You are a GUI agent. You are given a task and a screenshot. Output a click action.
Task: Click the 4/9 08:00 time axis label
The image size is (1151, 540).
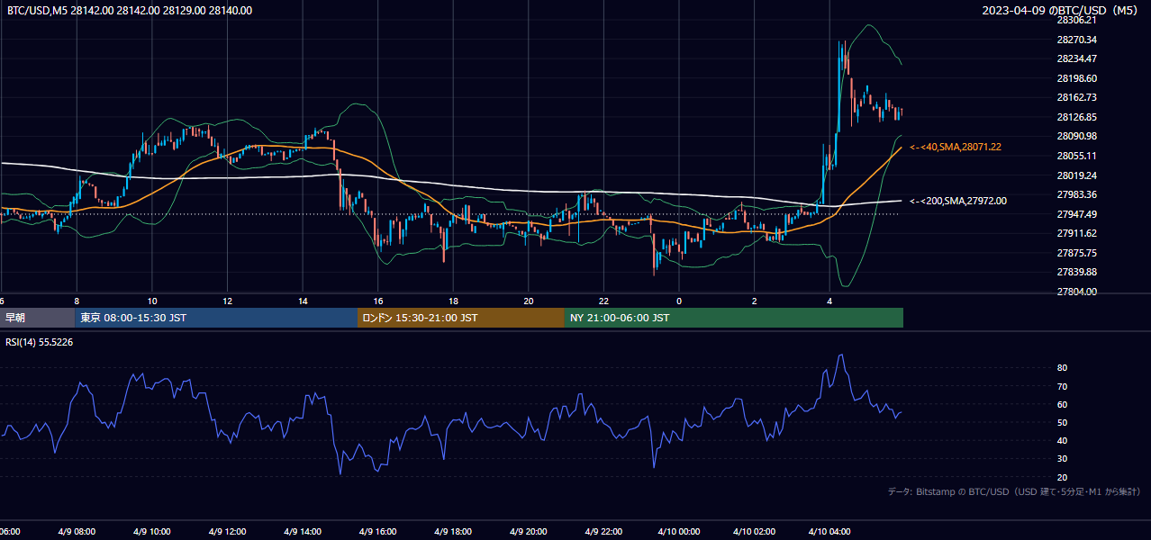[77, 532]
